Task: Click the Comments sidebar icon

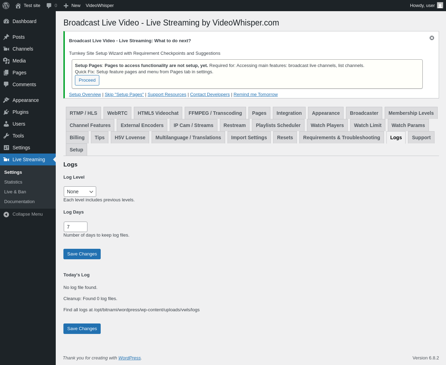Action: point(6,84)
